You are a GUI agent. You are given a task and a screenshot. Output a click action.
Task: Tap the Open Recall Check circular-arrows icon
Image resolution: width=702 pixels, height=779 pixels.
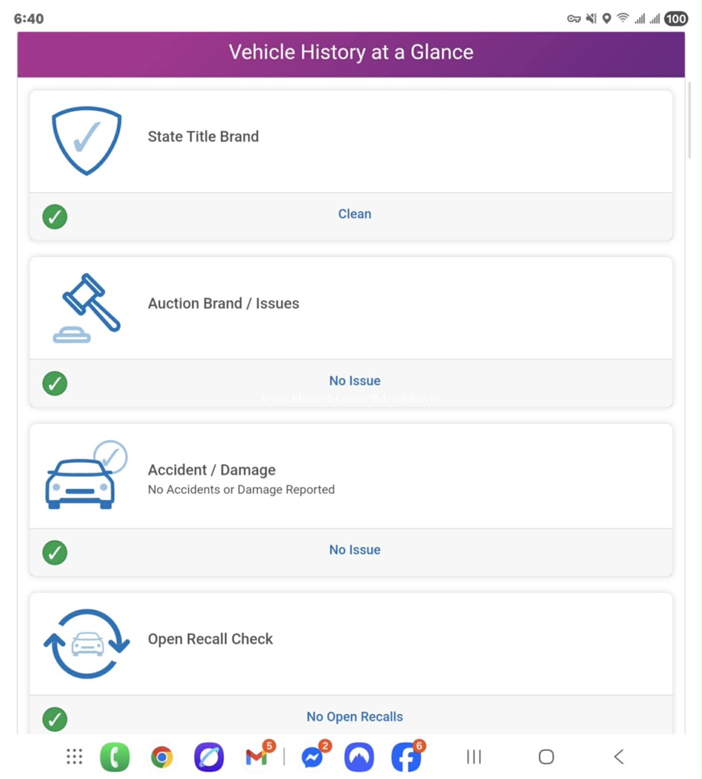pyautogui.click(x=87, y=644)
